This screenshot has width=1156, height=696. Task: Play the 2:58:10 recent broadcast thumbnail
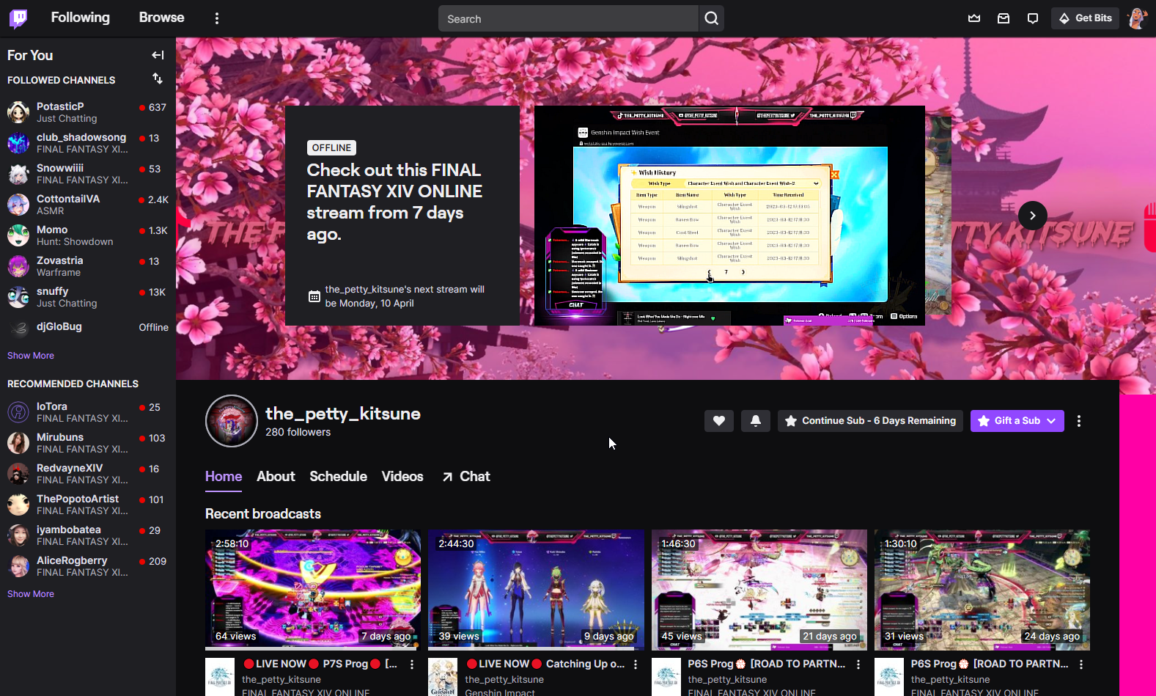click(313, 590)
